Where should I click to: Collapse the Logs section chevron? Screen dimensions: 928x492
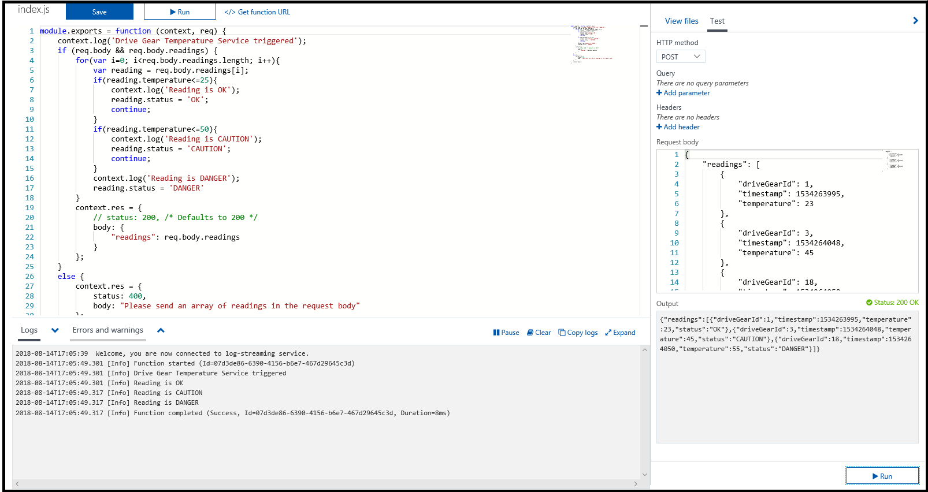point(55,330)
